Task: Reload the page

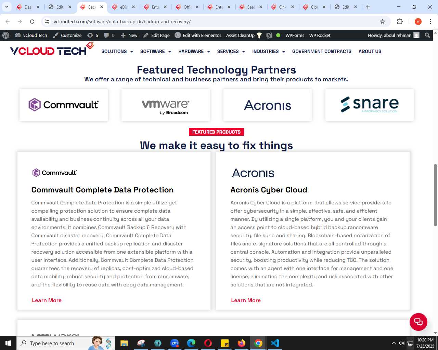Action: click(x=32, y=22)
